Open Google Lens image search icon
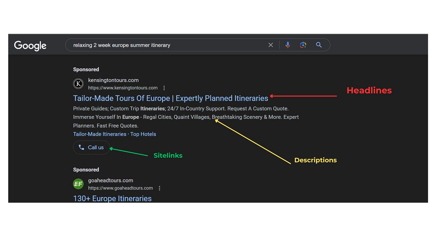The image size is (442, 249). tap(303, 45)
